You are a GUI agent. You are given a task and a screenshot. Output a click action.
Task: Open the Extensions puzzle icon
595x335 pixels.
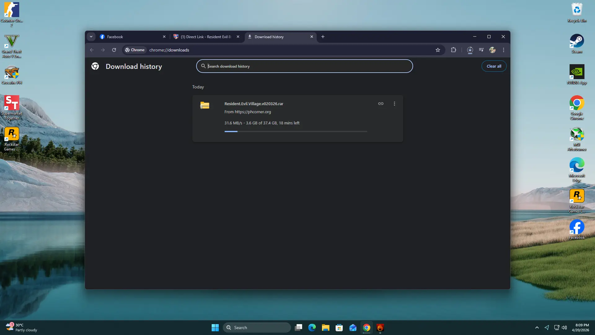pyautogui.click(x=453, y=50)
